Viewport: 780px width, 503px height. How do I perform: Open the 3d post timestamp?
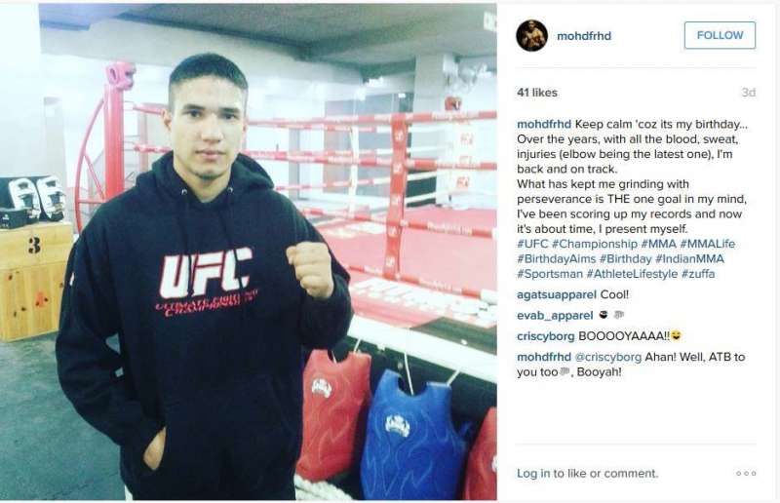[x=749, y=93]
